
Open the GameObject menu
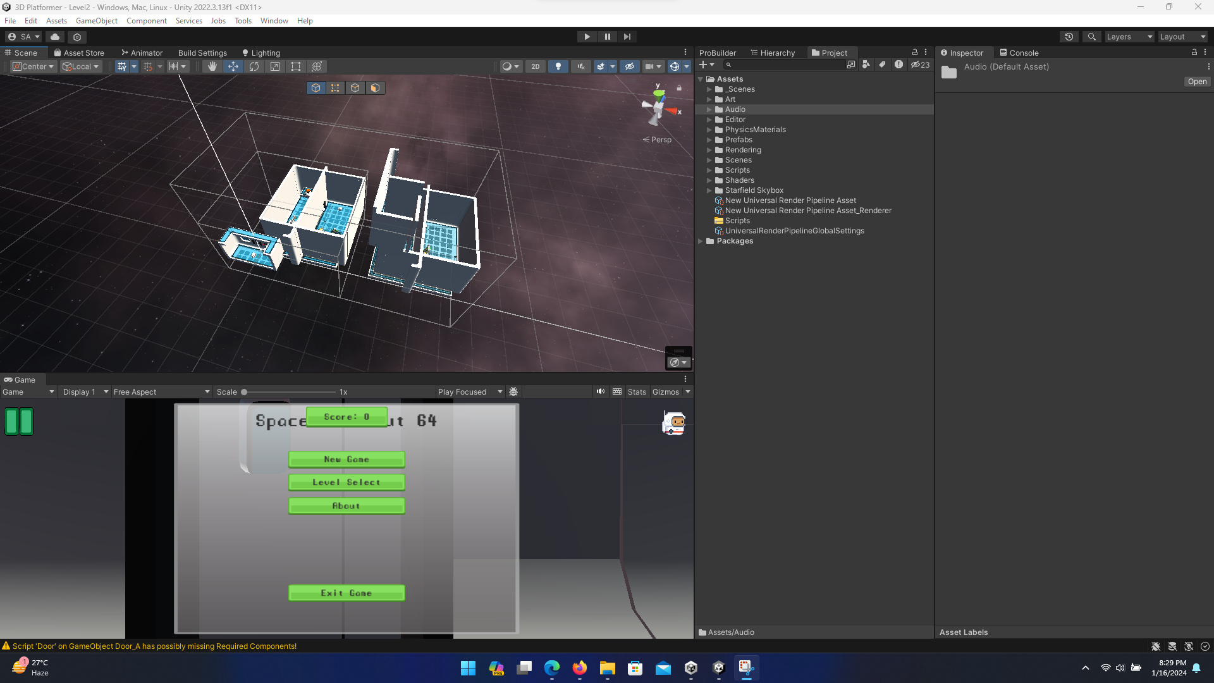click(96, 20)
